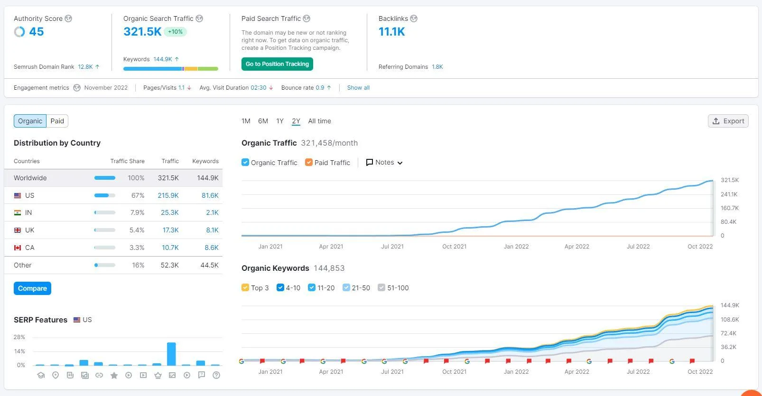
Task: Click the Show all engagement metrics link
Action: pos(358,88)
